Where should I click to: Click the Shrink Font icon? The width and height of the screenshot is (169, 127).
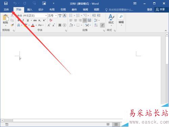point(53,25)
